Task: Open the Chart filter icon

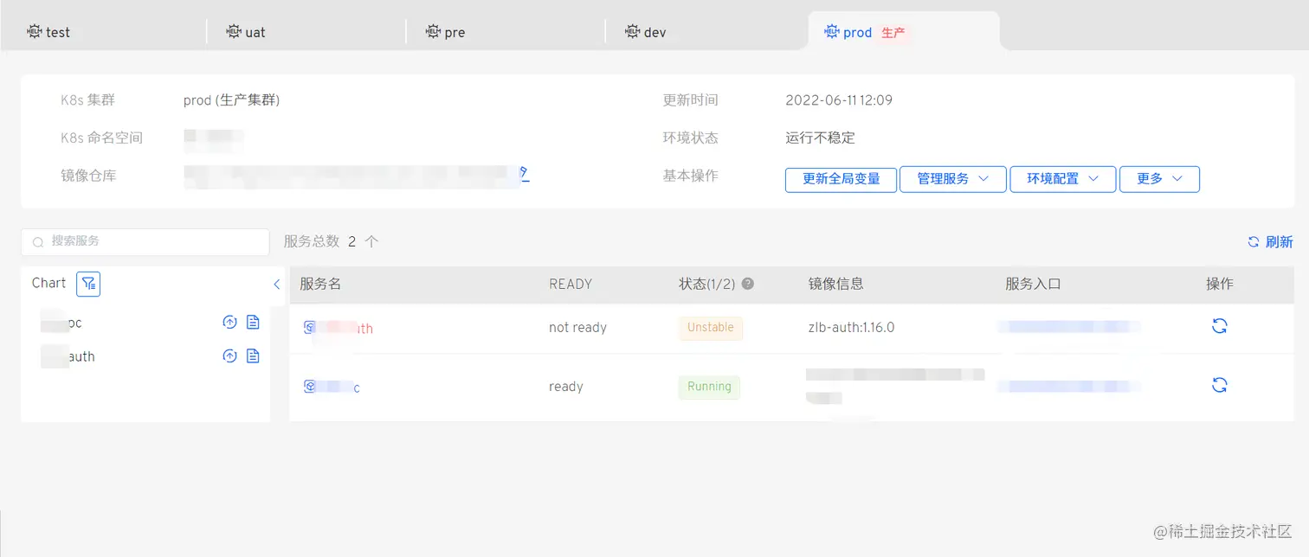Action: pyautogui.click(x=88, y=284)
